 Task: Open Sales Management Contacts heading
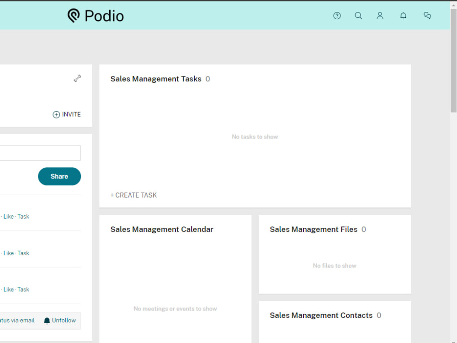point(321,315)
